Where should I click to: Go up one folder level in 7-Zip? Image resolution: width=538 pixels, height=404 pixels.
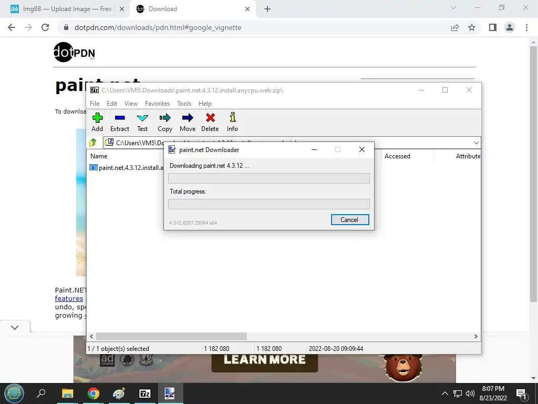(93, 142)
